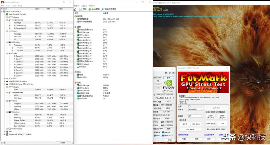This screenshot has height=145, width=270.
Task: Toggle the OpenGL 4.6 checkbox in GPU-Z
Action: coord(163,135)
